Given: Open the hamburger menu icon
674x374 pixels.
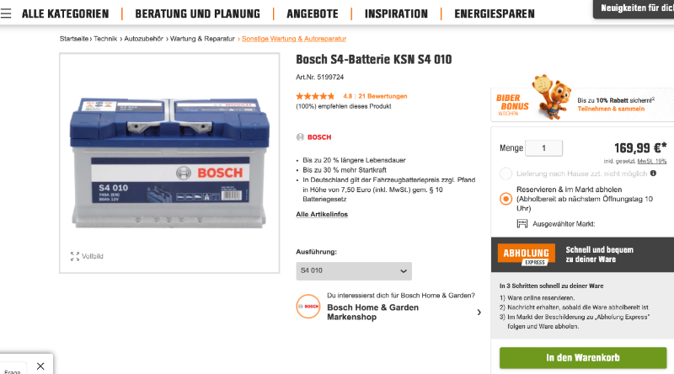Looking at the screenshot, I should pyautogui.click(x=6, y=13).
